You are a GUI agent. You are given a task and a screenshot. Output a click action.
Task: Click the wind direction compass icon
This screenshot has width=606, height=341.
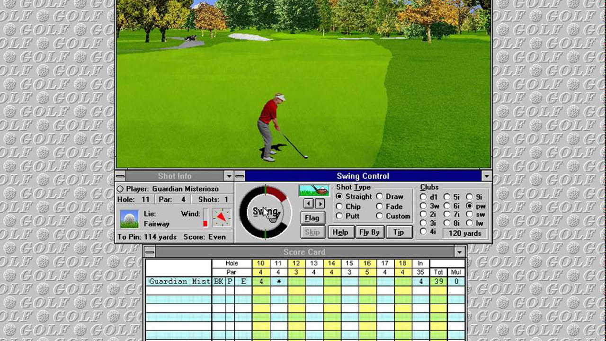[x=222, y=217]
